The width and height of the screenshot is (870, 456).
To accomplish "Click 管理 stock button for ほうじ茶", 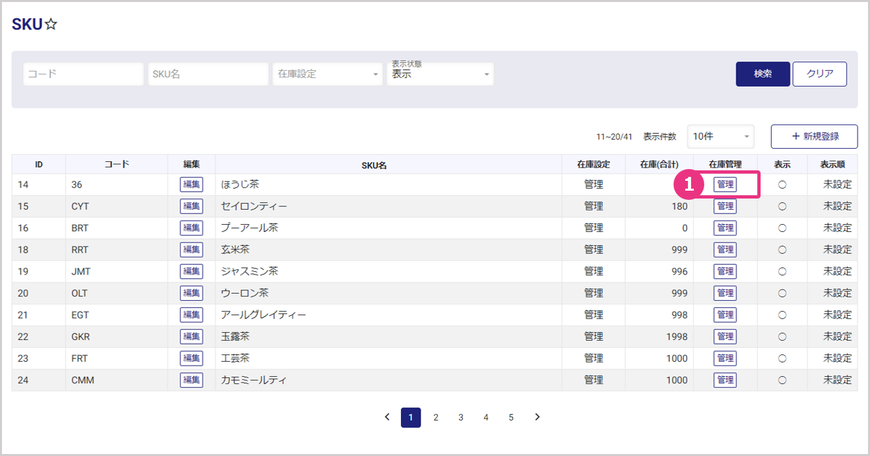I will 725,185.
